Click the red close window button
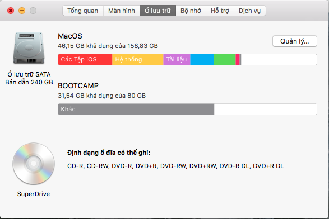This screenshot has height=219, width=329. tap(11, 11)
